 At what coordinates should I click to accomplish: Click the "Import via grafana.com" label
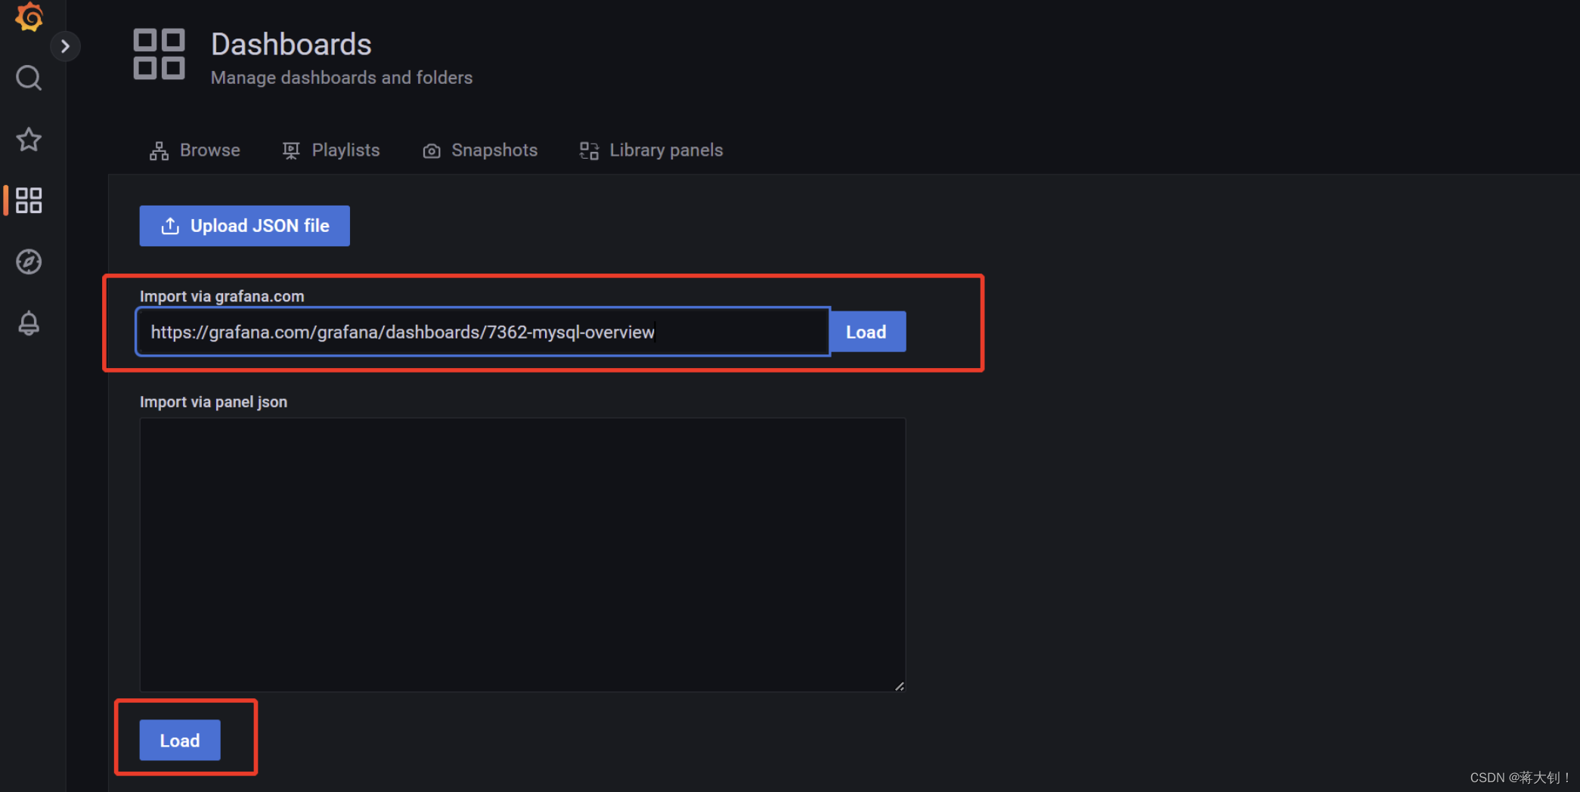pyautogui.click(x=222, y=296)
